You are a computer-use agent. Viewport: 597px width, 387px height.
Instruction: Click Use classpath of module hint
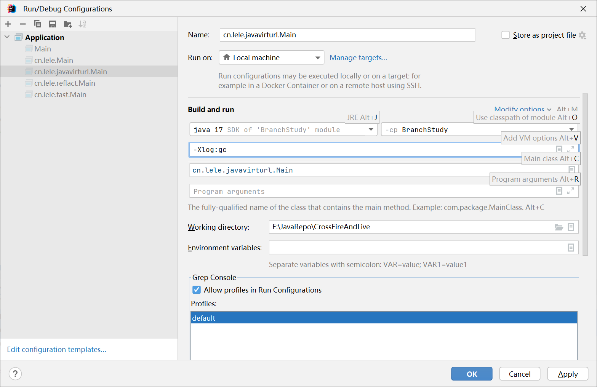[x=527, y=117]
